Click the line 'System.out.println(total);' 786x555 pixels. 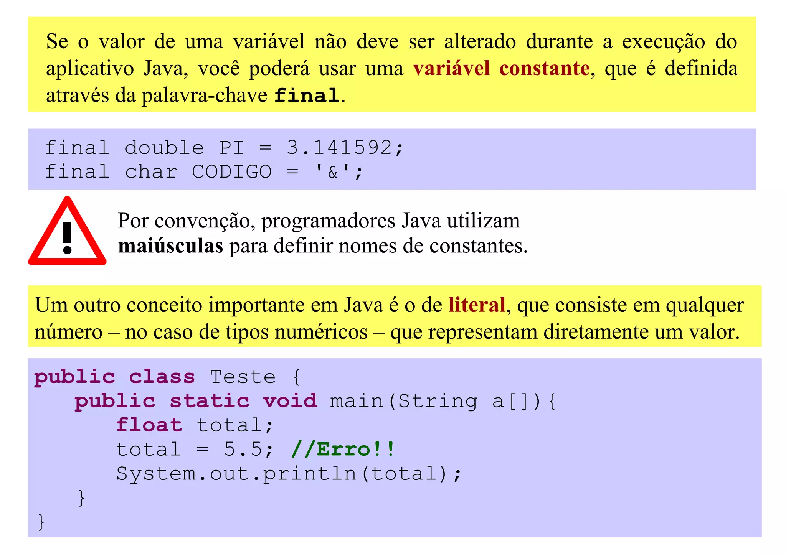pyautogui.click(x=289, y=474)
